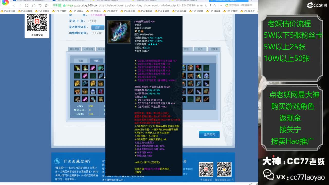Open the 150 独步天 bookmark
Viewport: 329px width, 185px height.
(248, 11)
